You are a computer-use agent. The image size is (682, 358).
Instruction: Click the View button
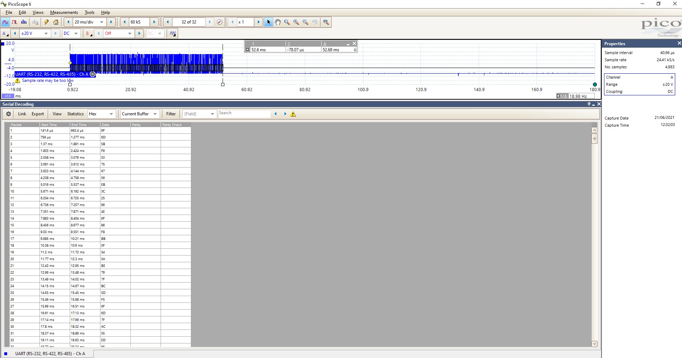[x=57, y=114]
